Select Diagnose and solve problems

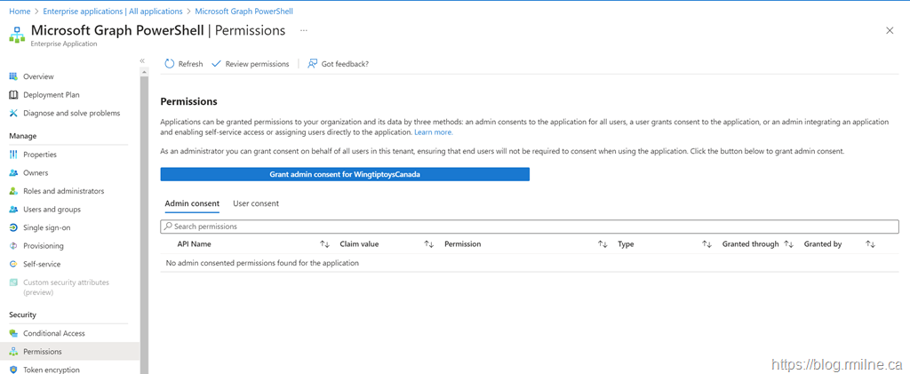pyautogui.click(x=71, y=113)
